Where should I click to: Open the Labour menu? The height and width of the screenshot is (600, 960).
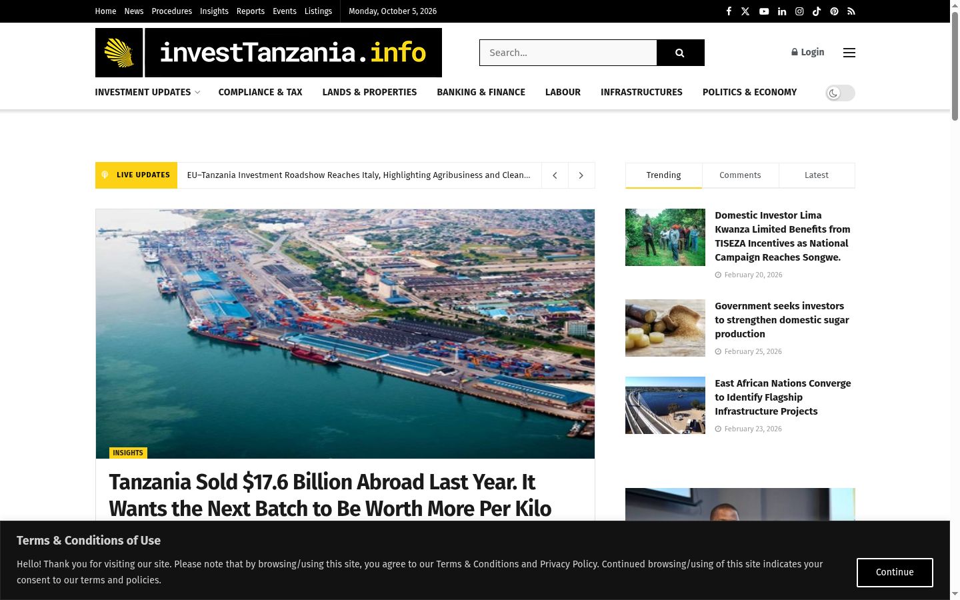click(x=563, y=92)
